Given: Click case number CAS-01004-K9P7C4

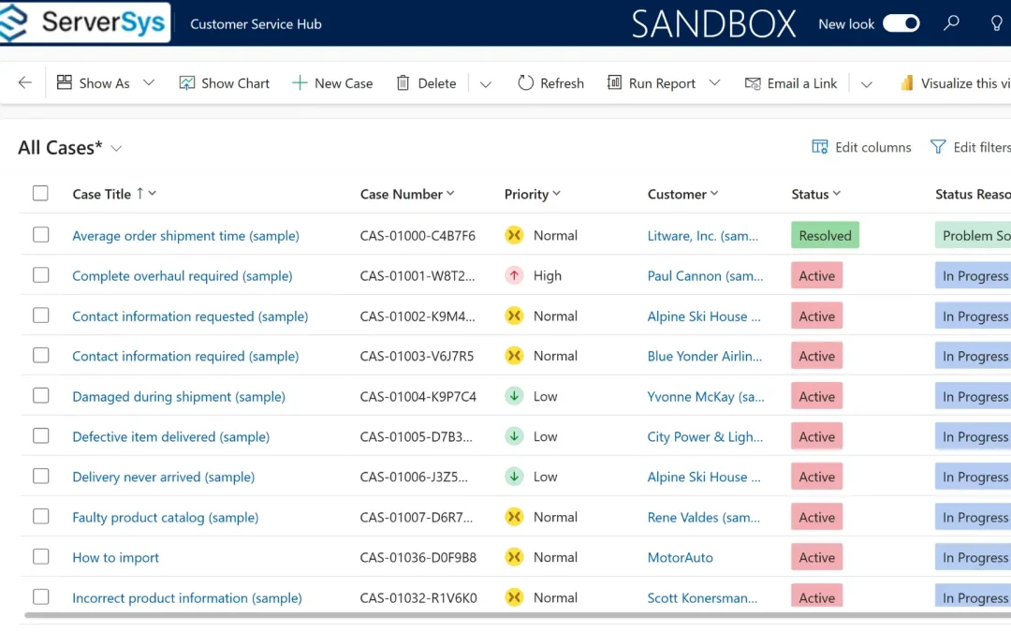Looking at the screenshot, I should (x=418, y=397).
